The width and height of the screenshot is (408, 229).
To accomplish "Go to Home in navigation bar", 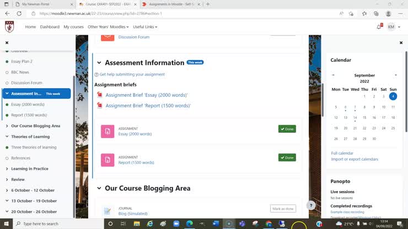I will (x=30, y=27).
